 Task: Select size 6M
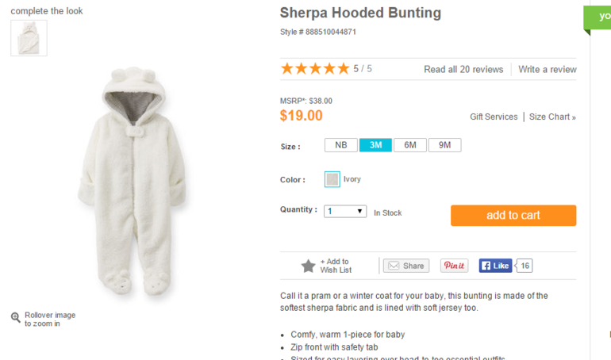click(x=410, y=145)
